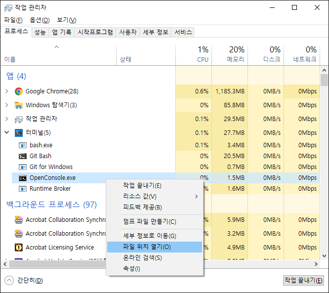Maximize the Task Manager window
Viewport: 329px width, 293px height.
click(294, 8)
